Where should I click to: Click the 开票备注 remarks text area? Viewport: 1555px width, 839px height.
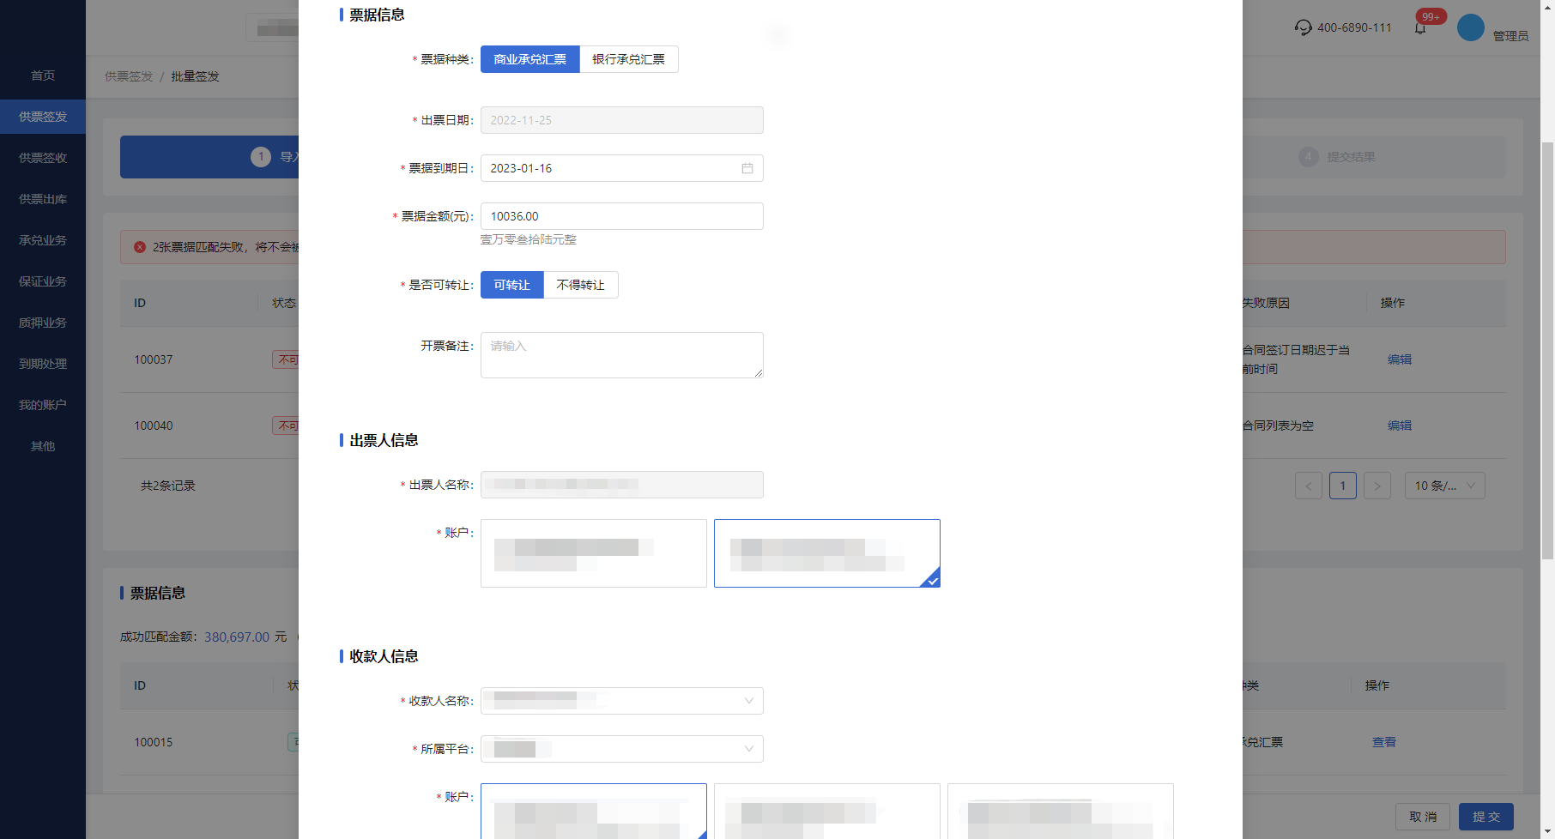(621, 355)
